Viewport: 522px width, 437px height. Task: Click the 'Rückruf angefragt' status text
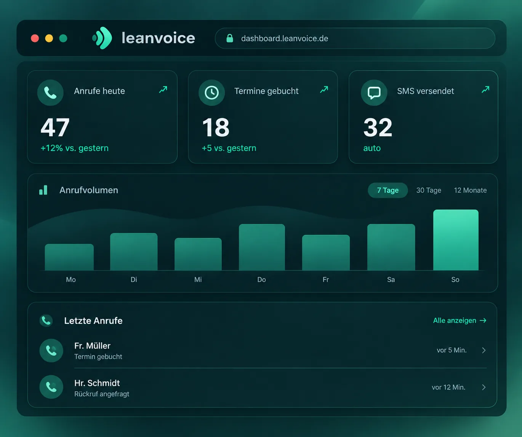tap(102, 394)
